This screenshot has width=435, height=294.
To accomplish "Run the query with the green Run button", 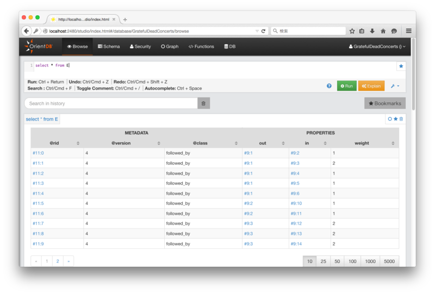I will 346,86.
